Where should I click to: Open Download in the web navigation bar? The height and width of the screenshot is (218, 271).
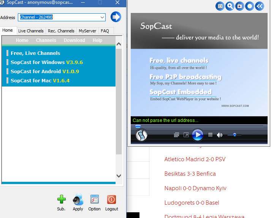(x=74, y=40)
